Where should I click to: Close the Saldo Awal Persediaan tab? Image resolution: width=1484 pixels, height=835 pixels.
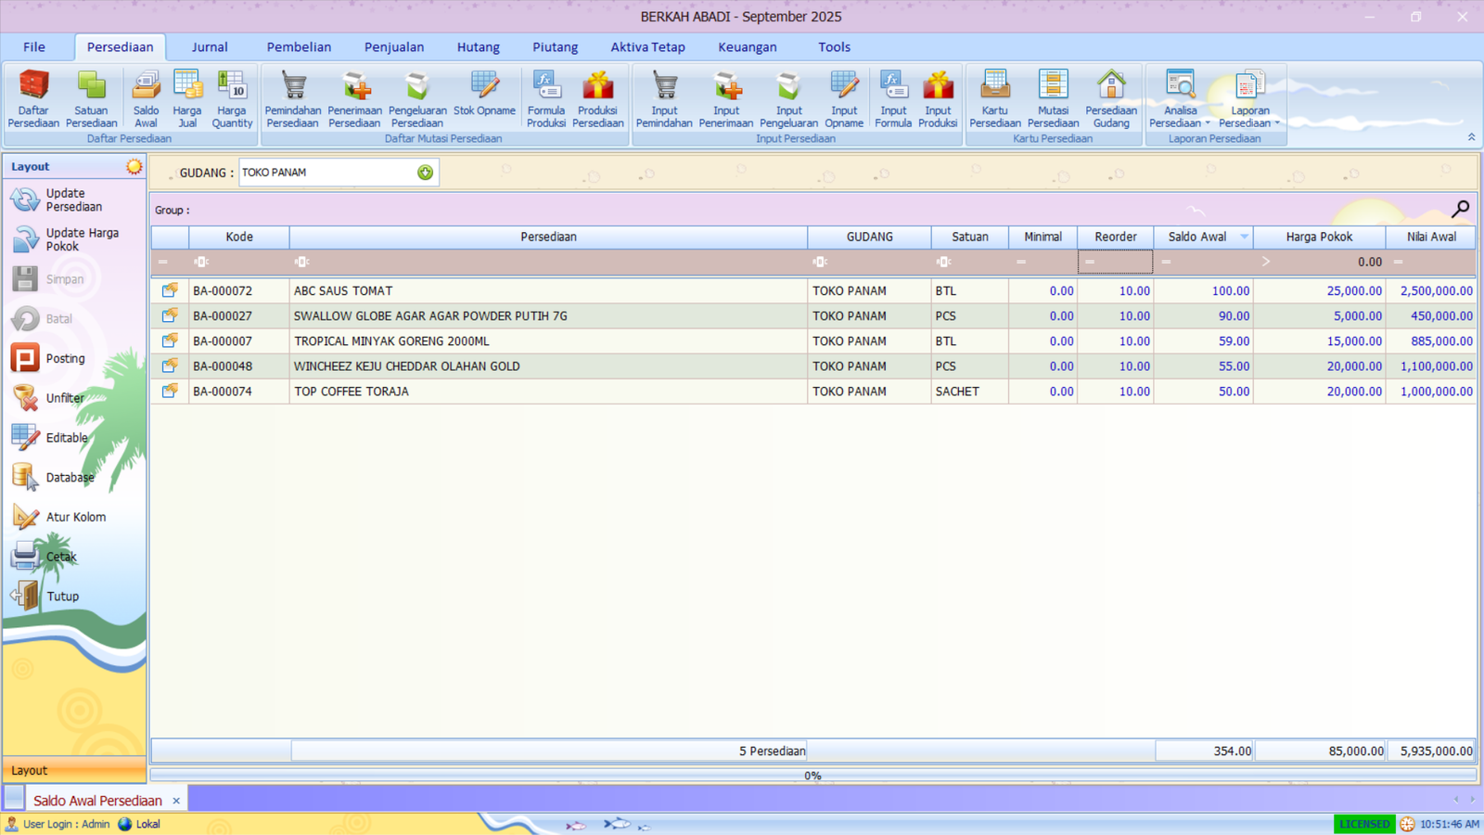(x=176, y=801)
